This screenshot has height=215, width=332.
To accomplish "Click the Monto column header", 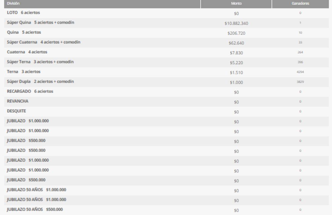I will point(236,4).
